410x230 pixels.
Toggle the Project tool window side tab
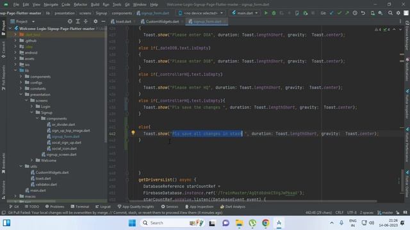[3, 28]
